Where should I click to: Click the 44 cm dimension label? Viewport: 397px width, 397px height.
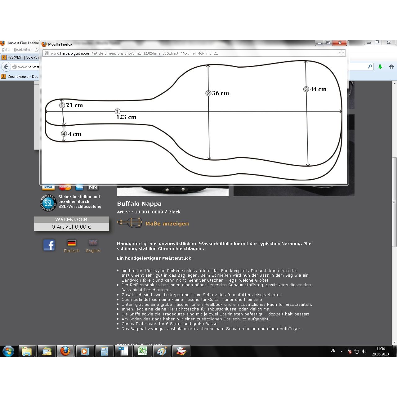click(318, 89)
